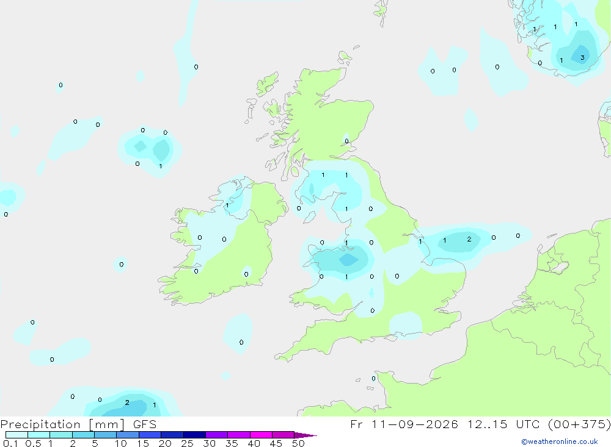Click the 45–50 mm legend swatch
The height and width of the screenshot is (447, 611).
click(x=284, y=435)
